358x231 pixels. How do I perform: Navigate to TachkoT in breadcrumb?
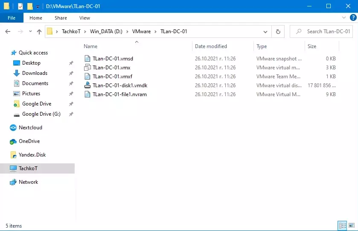[x=71, y=31]
